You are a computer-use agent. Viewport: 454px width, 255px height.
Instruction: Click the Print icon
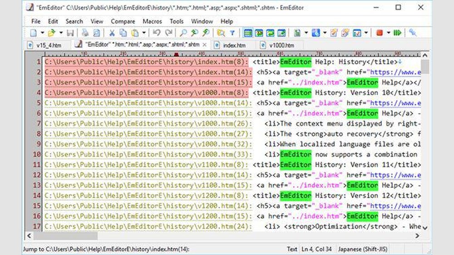pyautogui.click(x=85, y=33)
